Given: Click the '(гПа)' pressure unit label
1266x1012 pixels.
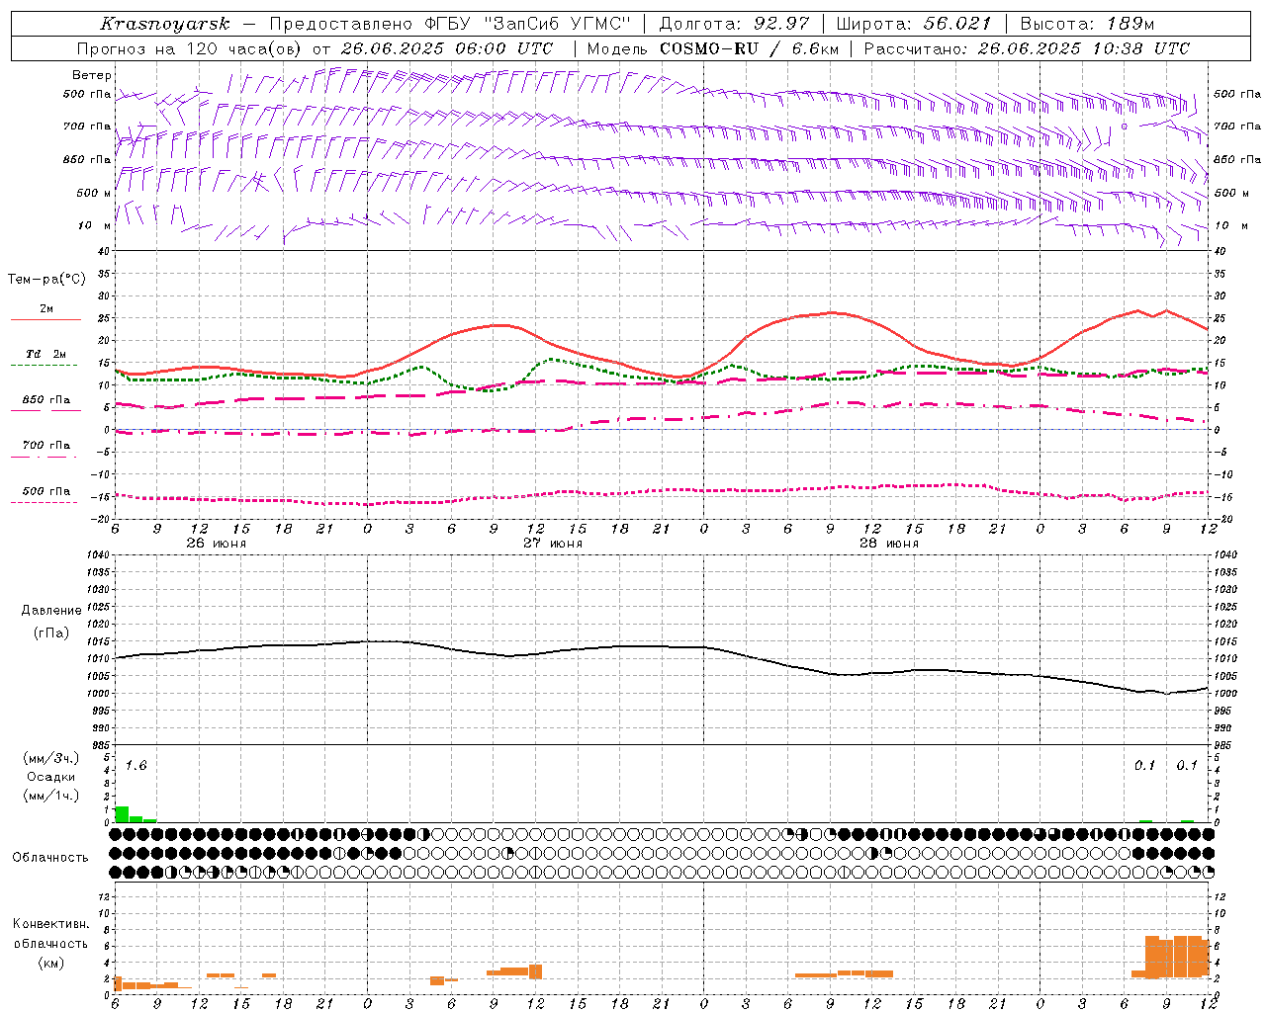Looking at the screenshot, I should [x=50, y=633].
